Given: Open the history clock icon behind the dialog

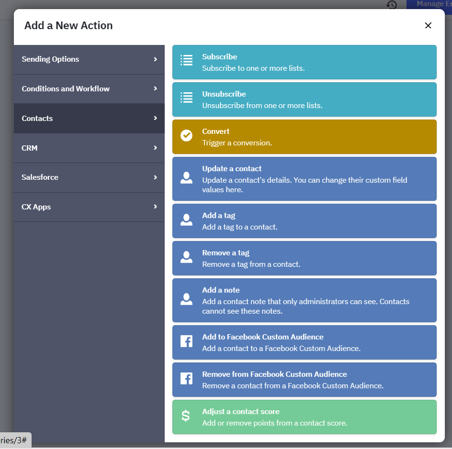Looking at the screenshot, I should coord(392,4).
